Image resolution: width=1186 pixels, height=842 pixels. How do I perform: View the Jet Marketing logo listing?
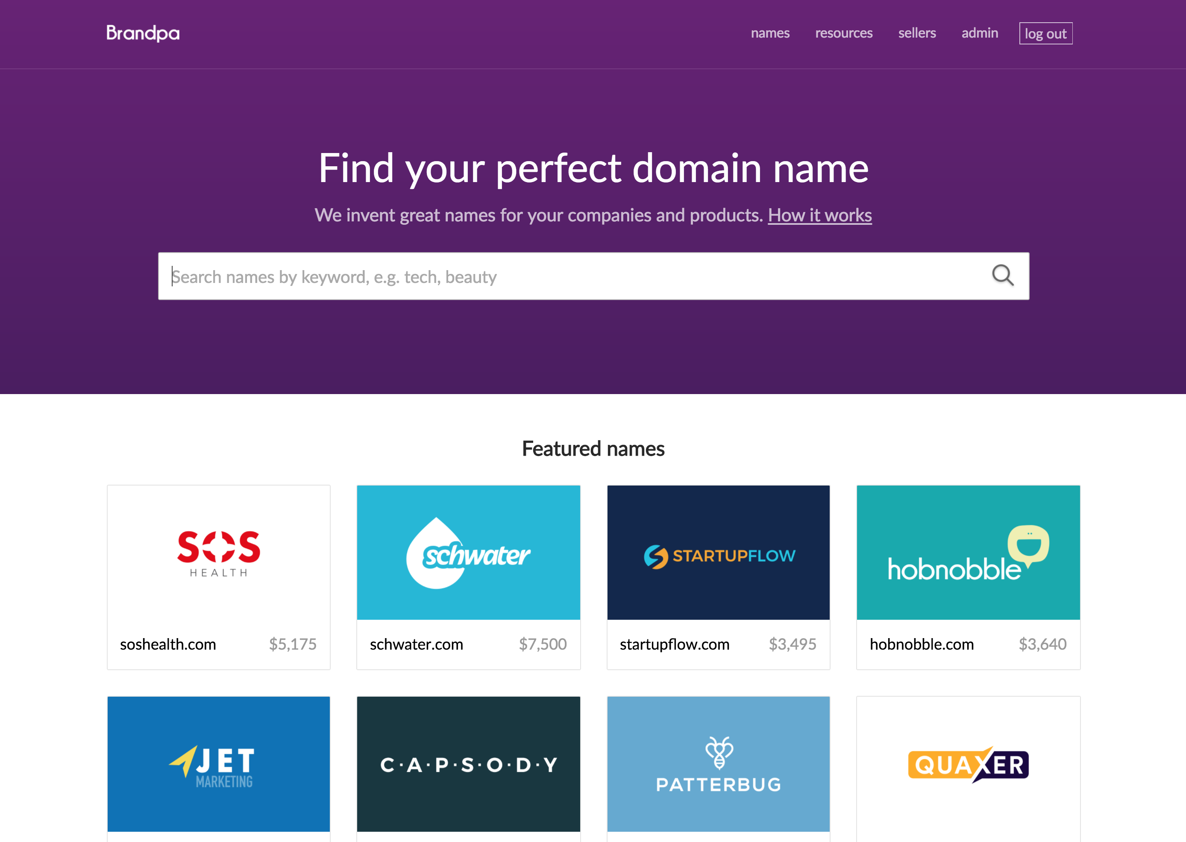(219, 764)
